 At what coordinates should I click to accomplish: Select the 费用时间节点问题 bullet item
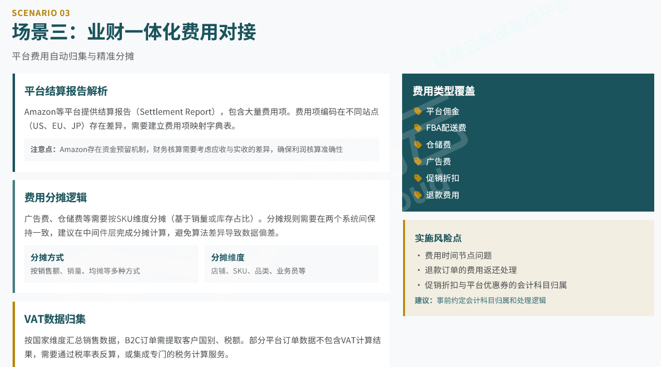[x=458, y=256]
